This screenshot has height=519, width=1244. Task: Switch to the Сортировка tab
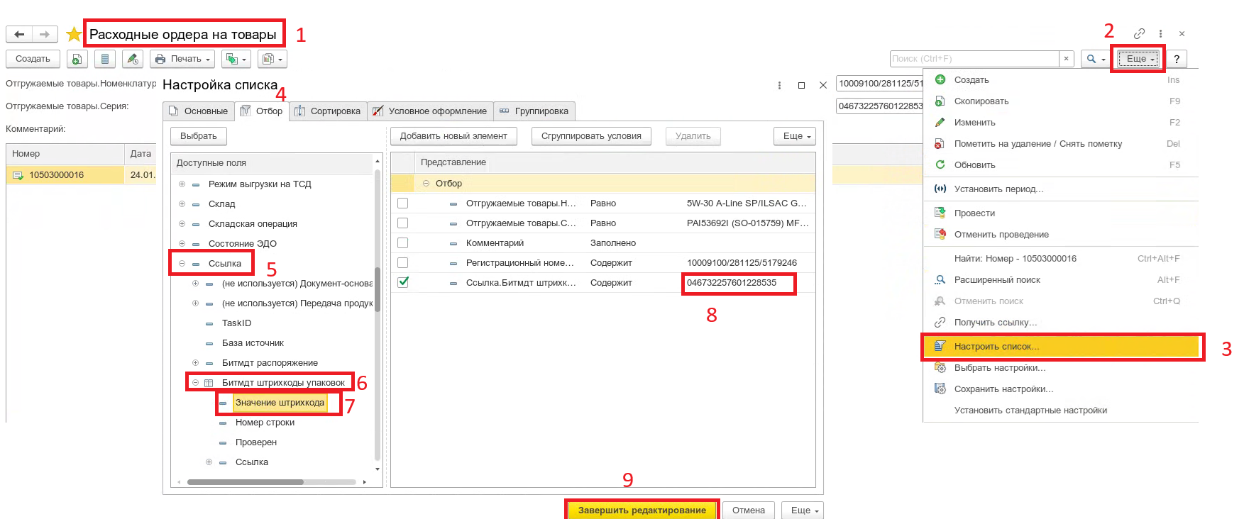(x=329, y=111)
